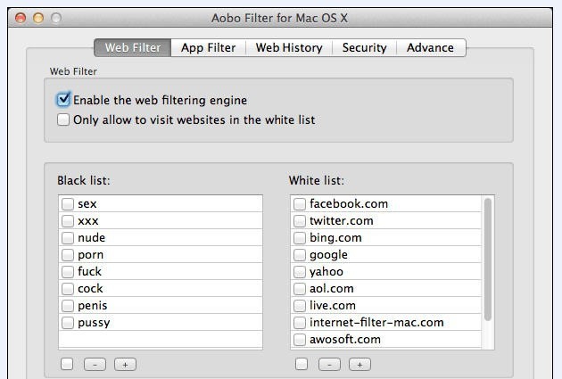Screen dimensions: 562x379
Task: Click the white list minus button
Action: 329,364
